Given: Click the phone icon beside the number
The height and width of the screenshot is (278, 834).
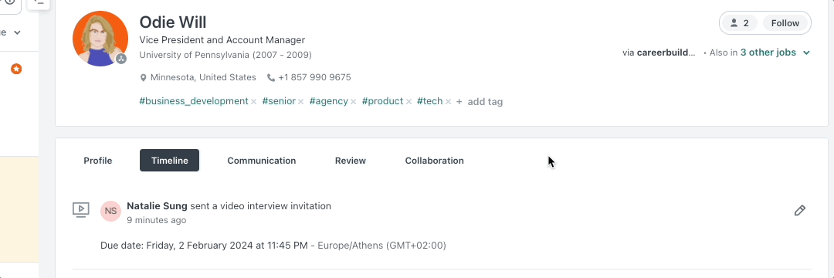Looking at the screenshot, I should tap(271, 77).
